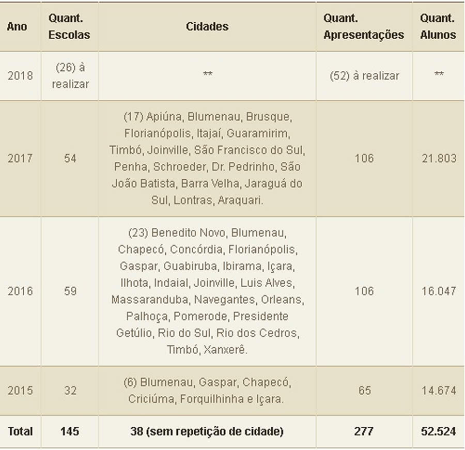Screen dimensions: 465x450
Task: Select the 2015 cities list starting with Blumenau
Action: 207,391
